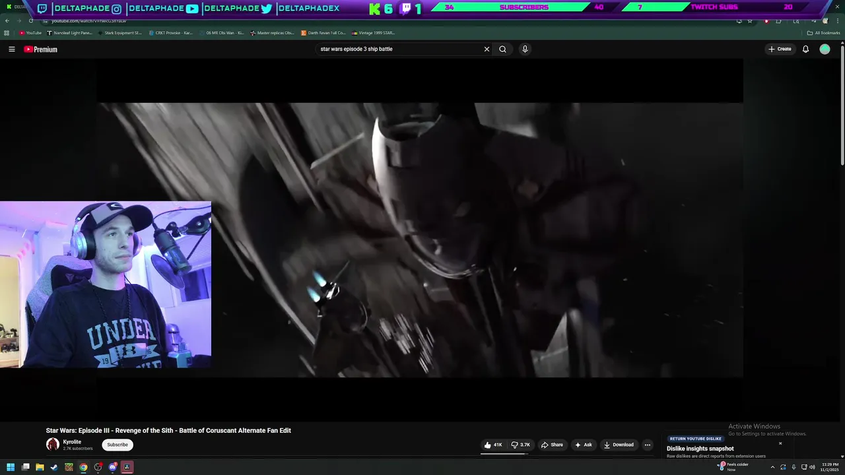Open the YouTube bookmark
Screen dimensions: 845x475
click(x=30, y=32)
